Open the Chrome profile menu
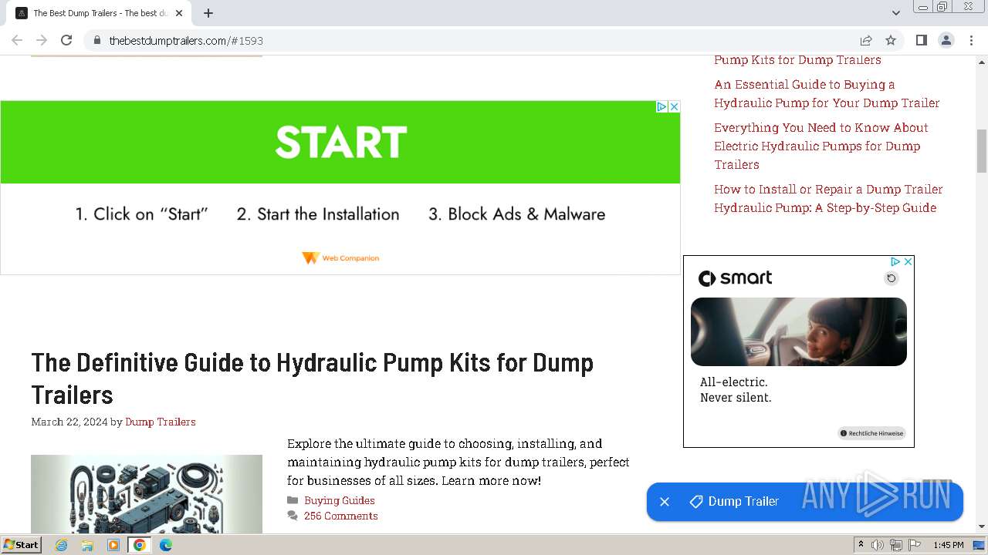Screen dimensions: 988x555 (x=946, y=40)
